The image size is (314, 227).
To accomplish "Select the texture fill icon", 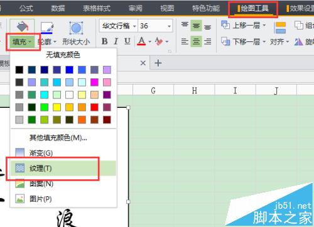I will point(20,168).
